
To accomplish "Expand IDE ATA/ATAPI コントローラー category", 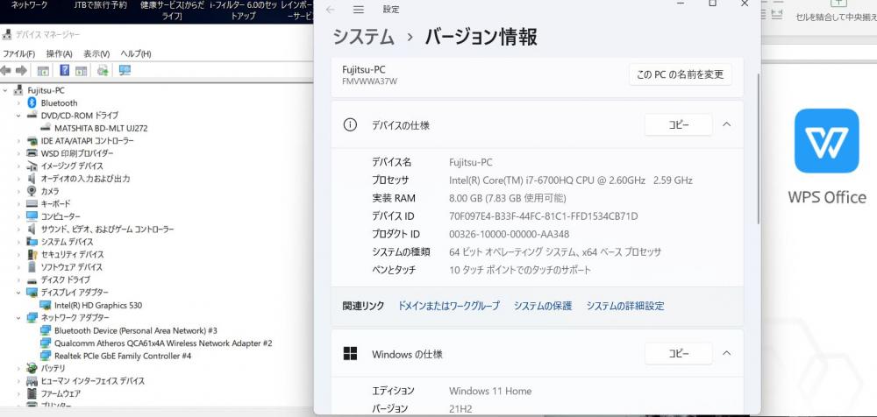I will click(x=18, y=141).
